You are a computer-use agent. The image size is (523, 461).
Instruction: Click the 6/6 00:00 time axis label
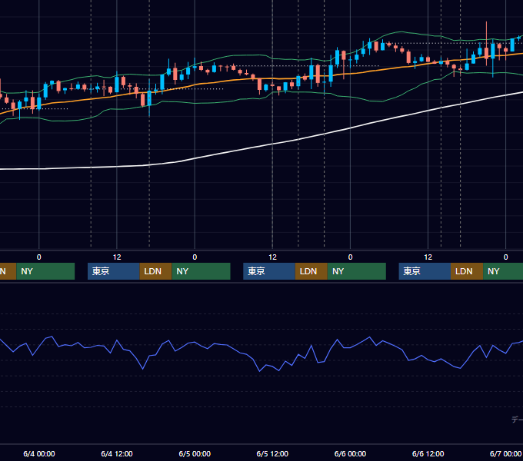[350, 453]
